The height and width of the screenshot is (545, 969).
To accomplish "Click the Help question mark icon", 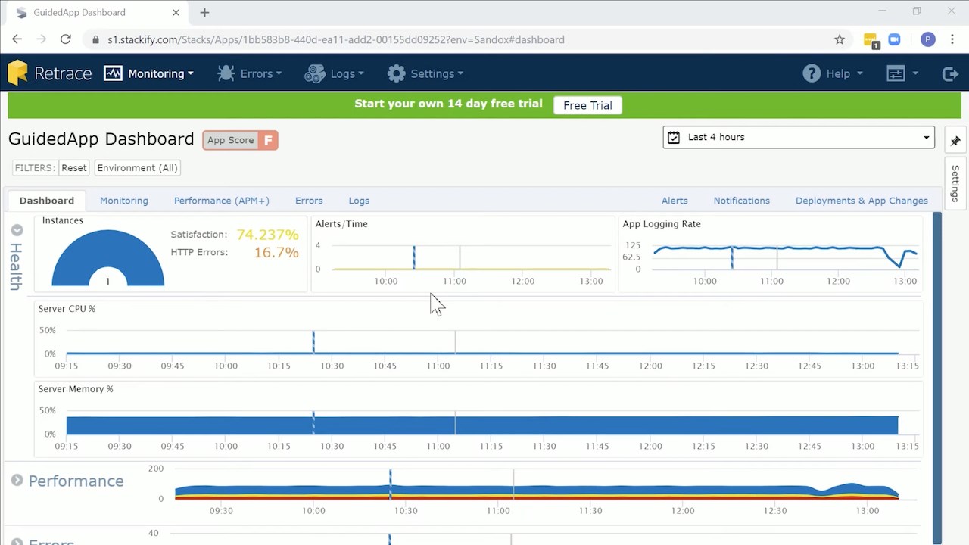I will [x=812, y=73].
